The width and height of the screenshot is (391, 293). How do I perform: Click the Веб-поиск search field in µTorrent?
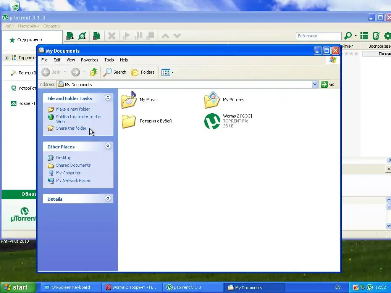point(318,36)
